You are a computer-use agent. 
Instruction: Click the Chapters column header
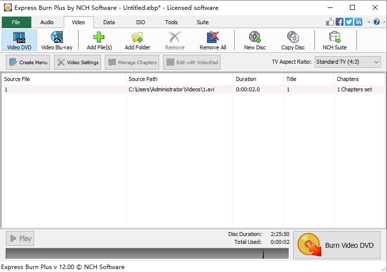click(x=359, y=79)
